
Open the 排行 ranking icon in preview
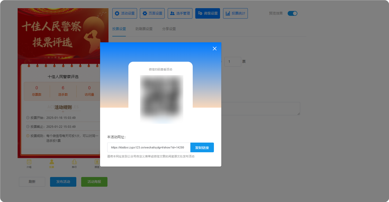74,164
